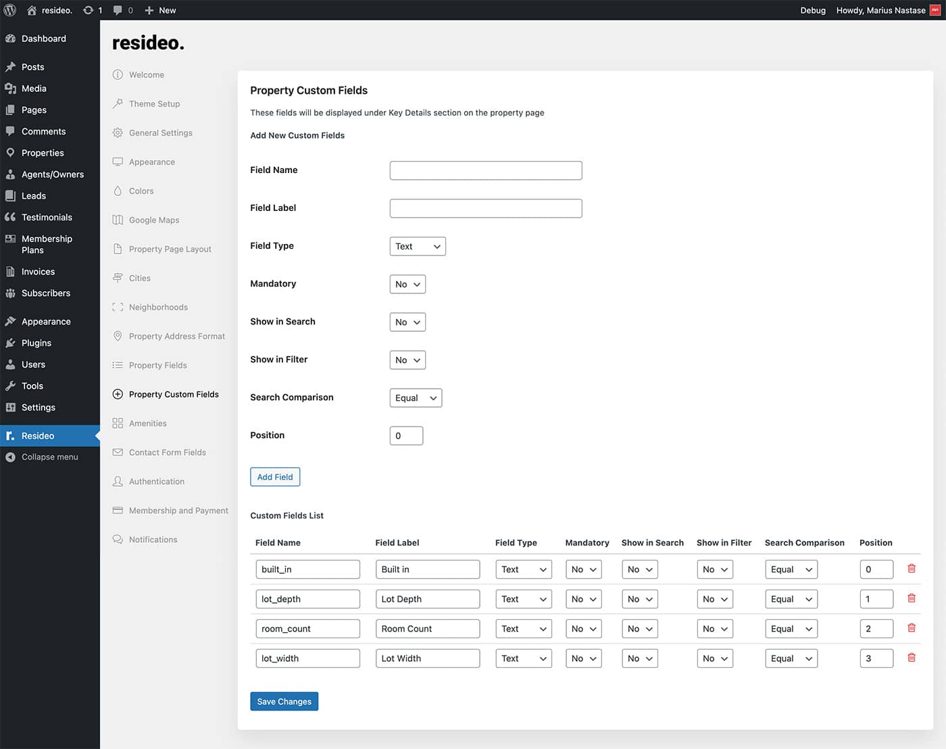
Task: Open Show in Filter dropdown in form
Action: tap(407, 360)
